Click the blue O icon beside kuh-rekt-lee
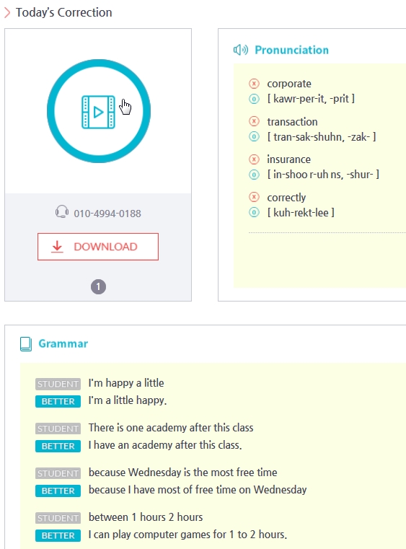The height and width of the screenshot is (549, 406). click(x=254, y=213)
